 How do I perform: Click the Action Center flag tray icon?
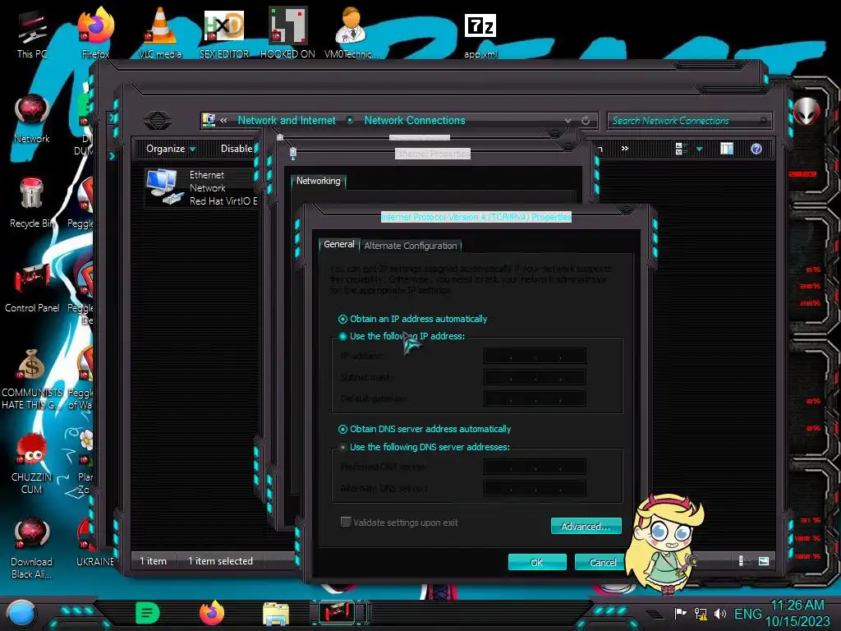(x=680, y=613)
